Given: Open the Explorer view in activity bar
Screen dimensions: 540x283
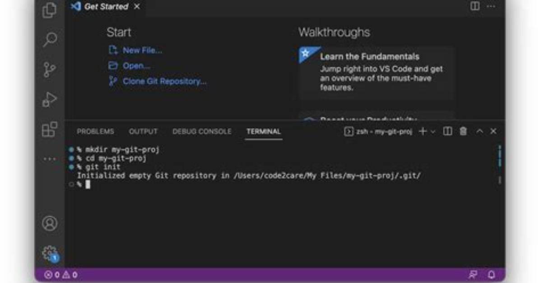Looking at the screenshot, I should pos(50,9).
